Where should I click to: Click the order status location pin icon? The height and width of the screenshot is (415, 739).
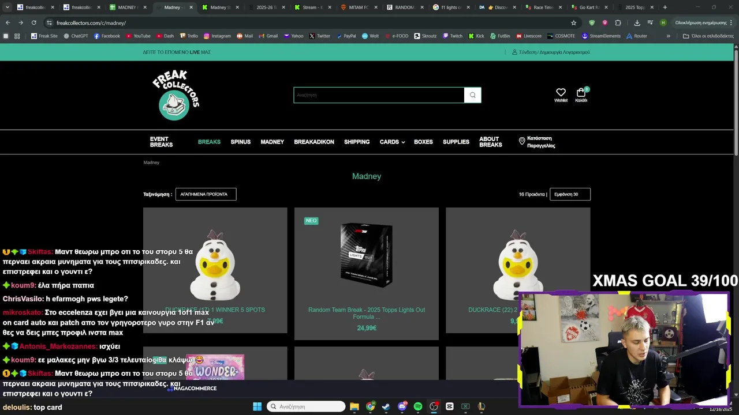522,141
